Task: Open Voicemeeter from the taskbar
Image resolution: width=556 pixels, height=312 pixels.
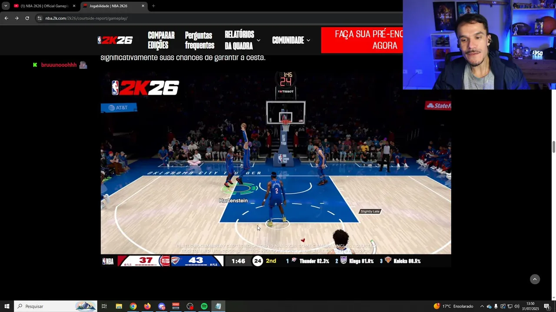Action: 175,306
